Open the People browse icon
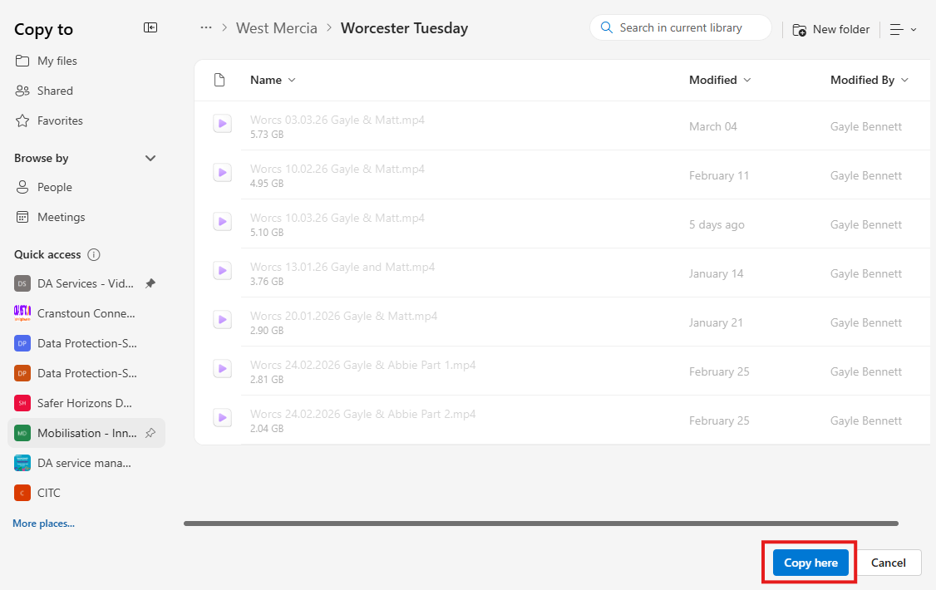This screenshot has height=590, width=936. 22,187
